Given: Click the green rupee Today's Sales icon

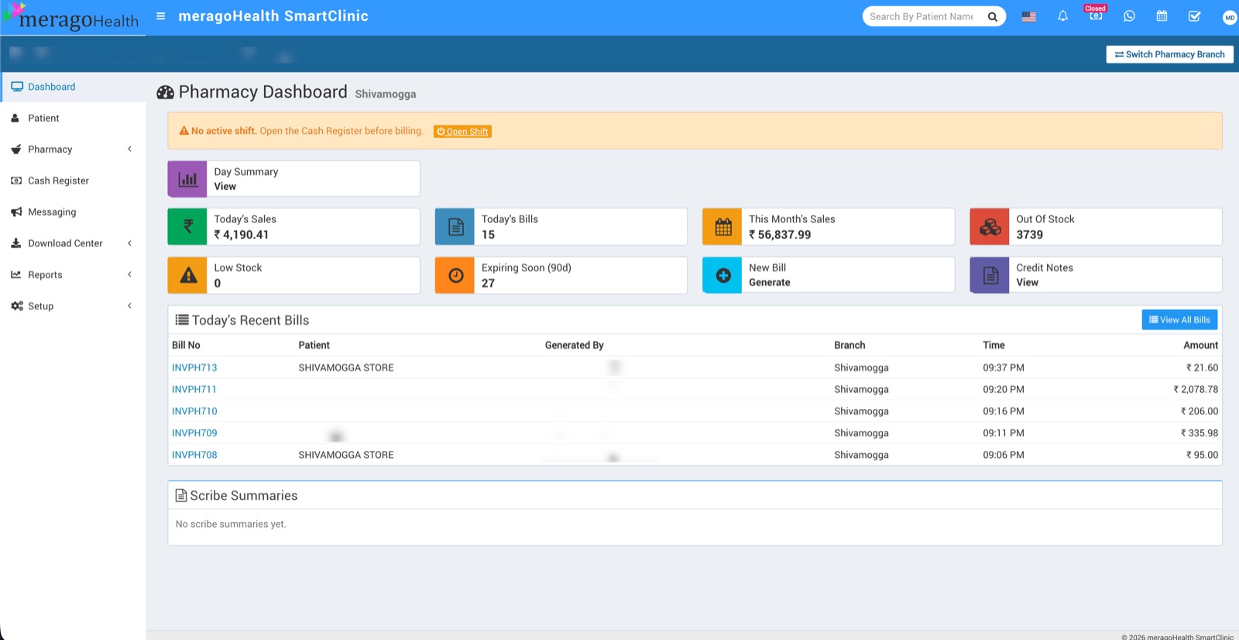Looking at the screenshot, I should [187, 226].
